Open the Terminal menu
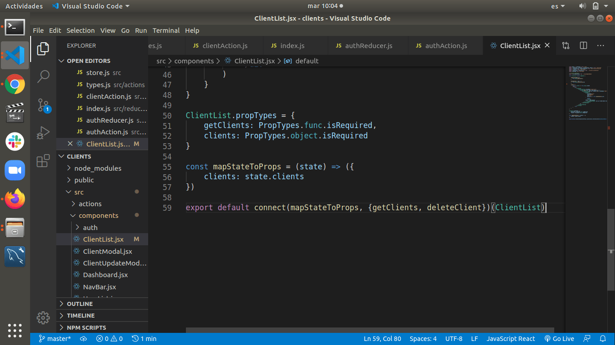Viewport: 615px width, 345px height. (x=166, y=31)
